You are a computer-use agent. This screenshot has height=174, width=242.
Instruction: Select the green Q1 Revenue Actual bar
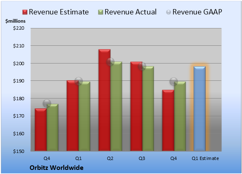[84, 116]
